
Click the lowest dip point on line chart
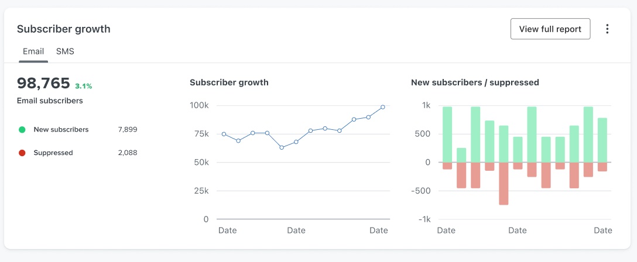(282, 147)
